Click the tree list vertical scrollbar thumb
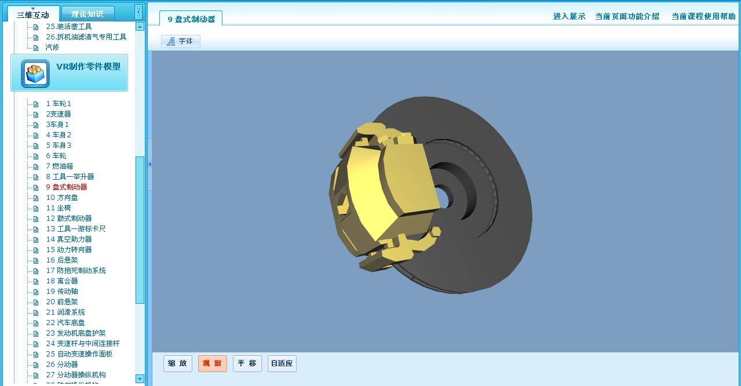The image size is (741, 386). coord(140,230)
